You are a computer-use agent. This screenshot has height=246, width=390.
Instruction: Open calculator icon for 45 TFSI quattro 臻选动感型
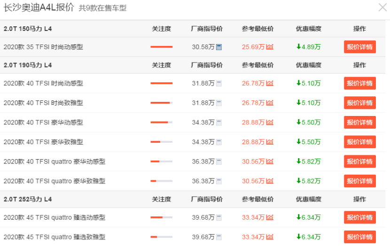pos(219,218)
